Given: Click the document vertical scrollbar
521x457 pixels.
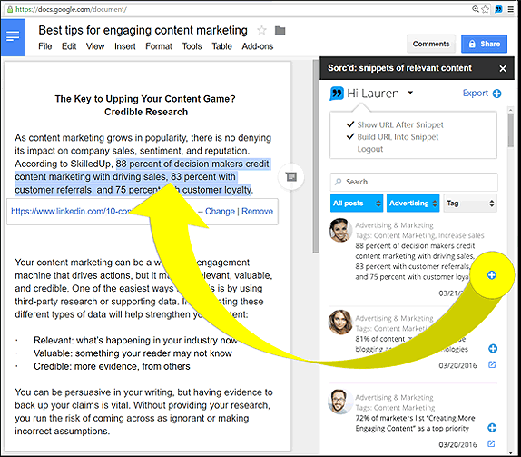Looking at the screenshot, I should pyautogui.click(x=316, y=156).
